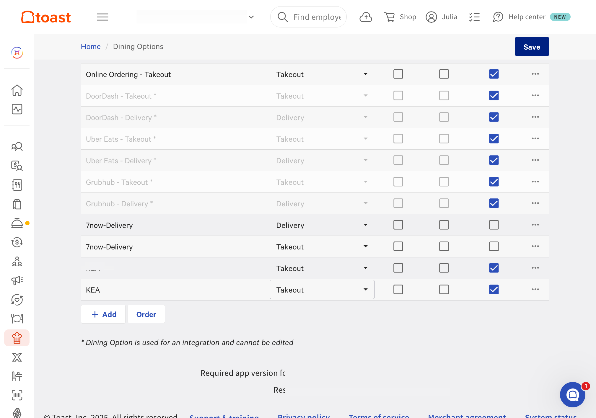Open the checklist tasks icon in header
The image size is (596, 418).
pos(474,17)
